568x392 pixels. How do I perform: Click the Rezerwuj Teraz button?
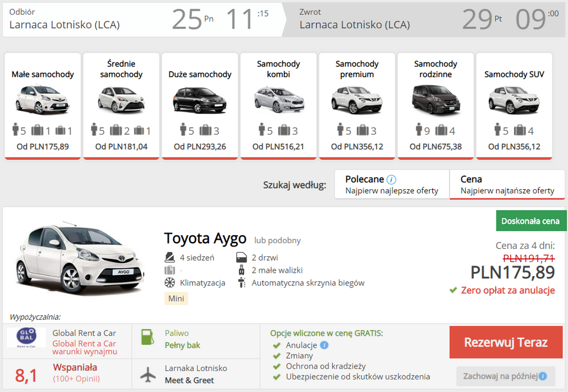tap(506, 343)
